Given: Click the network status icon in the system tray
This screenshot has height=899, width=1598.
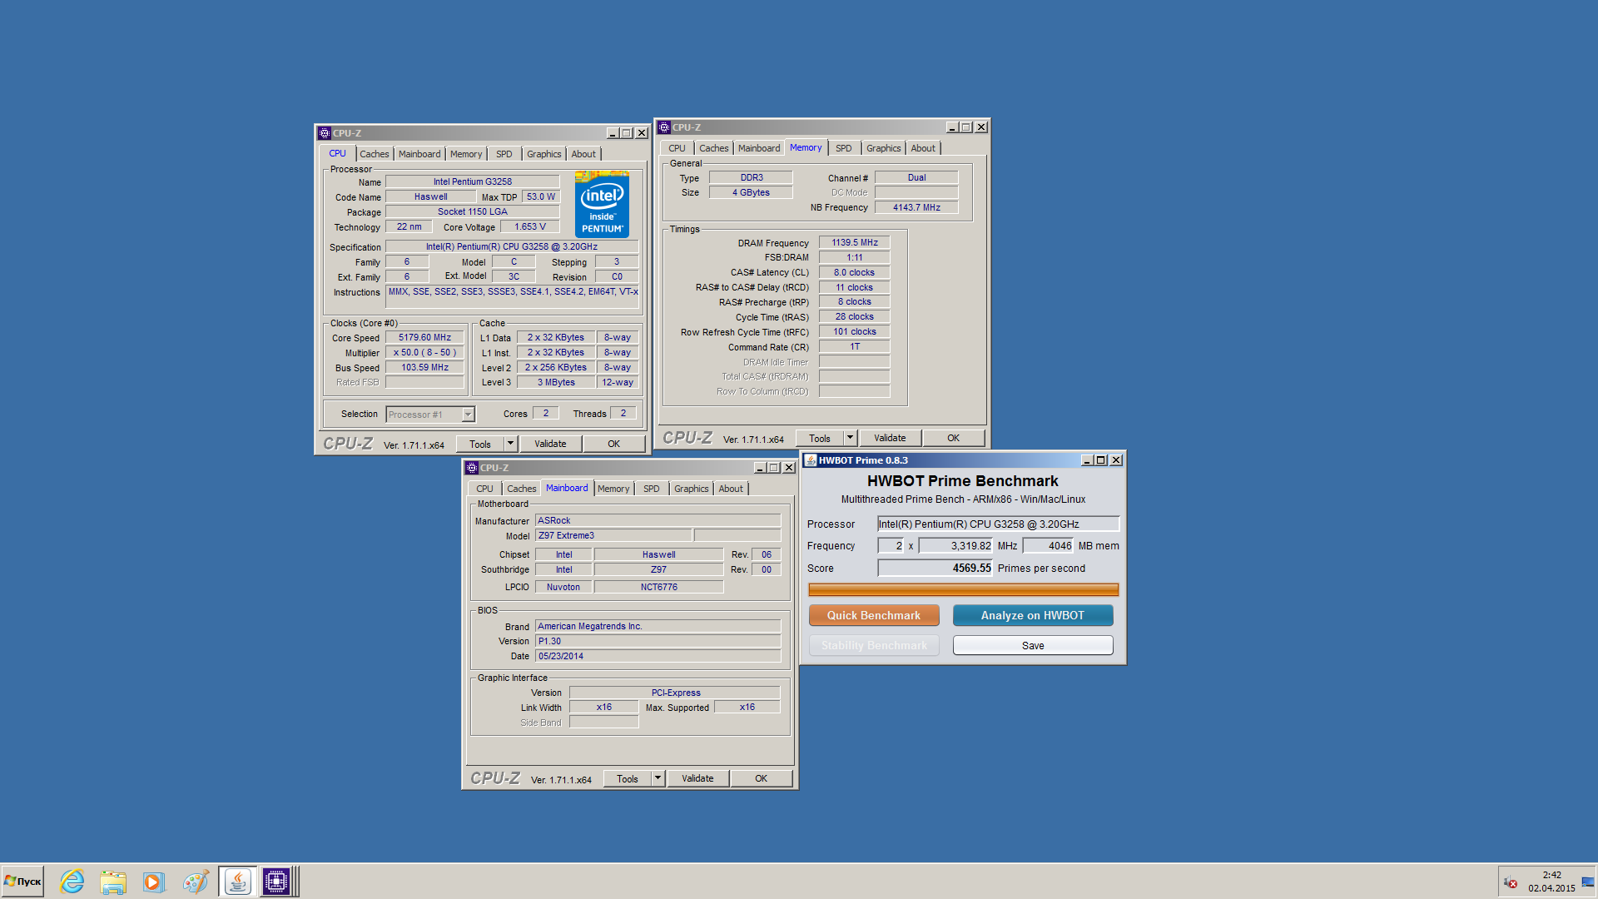Looking at the screenshot, I should point(1511,883).
